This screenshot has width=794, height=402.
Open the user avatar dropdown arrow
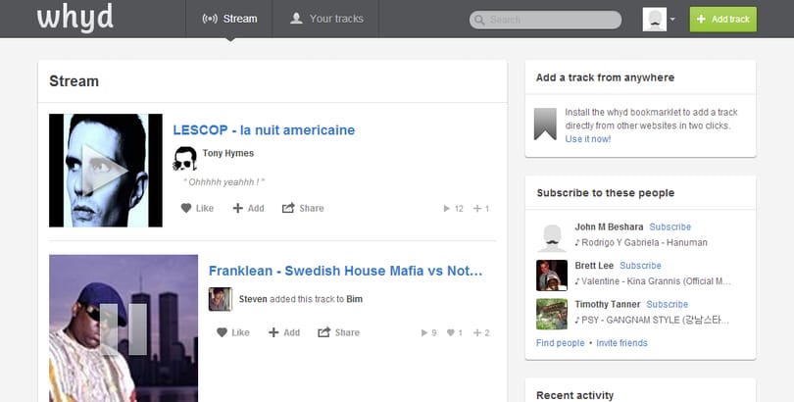672,20
